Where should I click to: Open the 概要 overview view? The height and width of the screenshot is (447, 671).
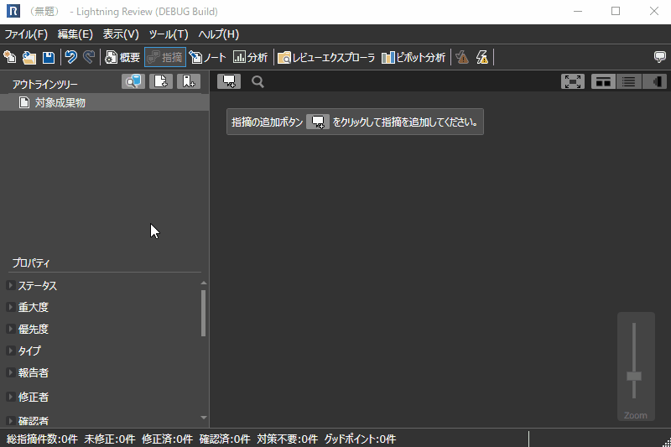pos(122,57)
